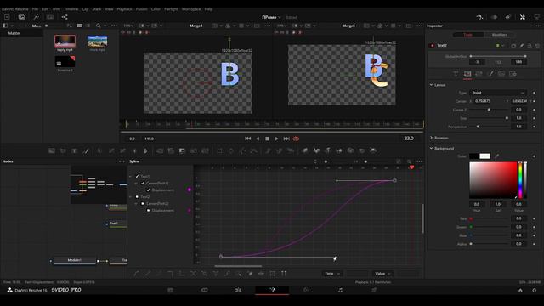Jump to the first frame
This screenshot has width=544, height=306.
(x=247, y=139)
